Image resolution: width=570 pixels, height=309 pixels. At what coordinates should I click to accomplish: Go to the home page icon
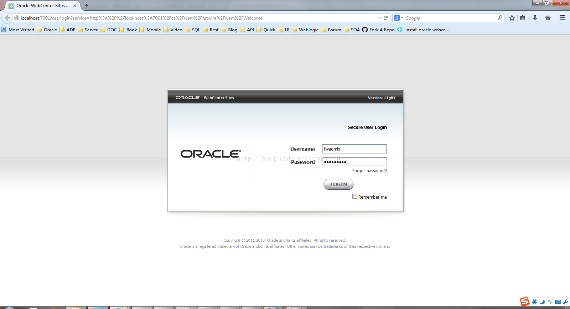tap(548, 18)
